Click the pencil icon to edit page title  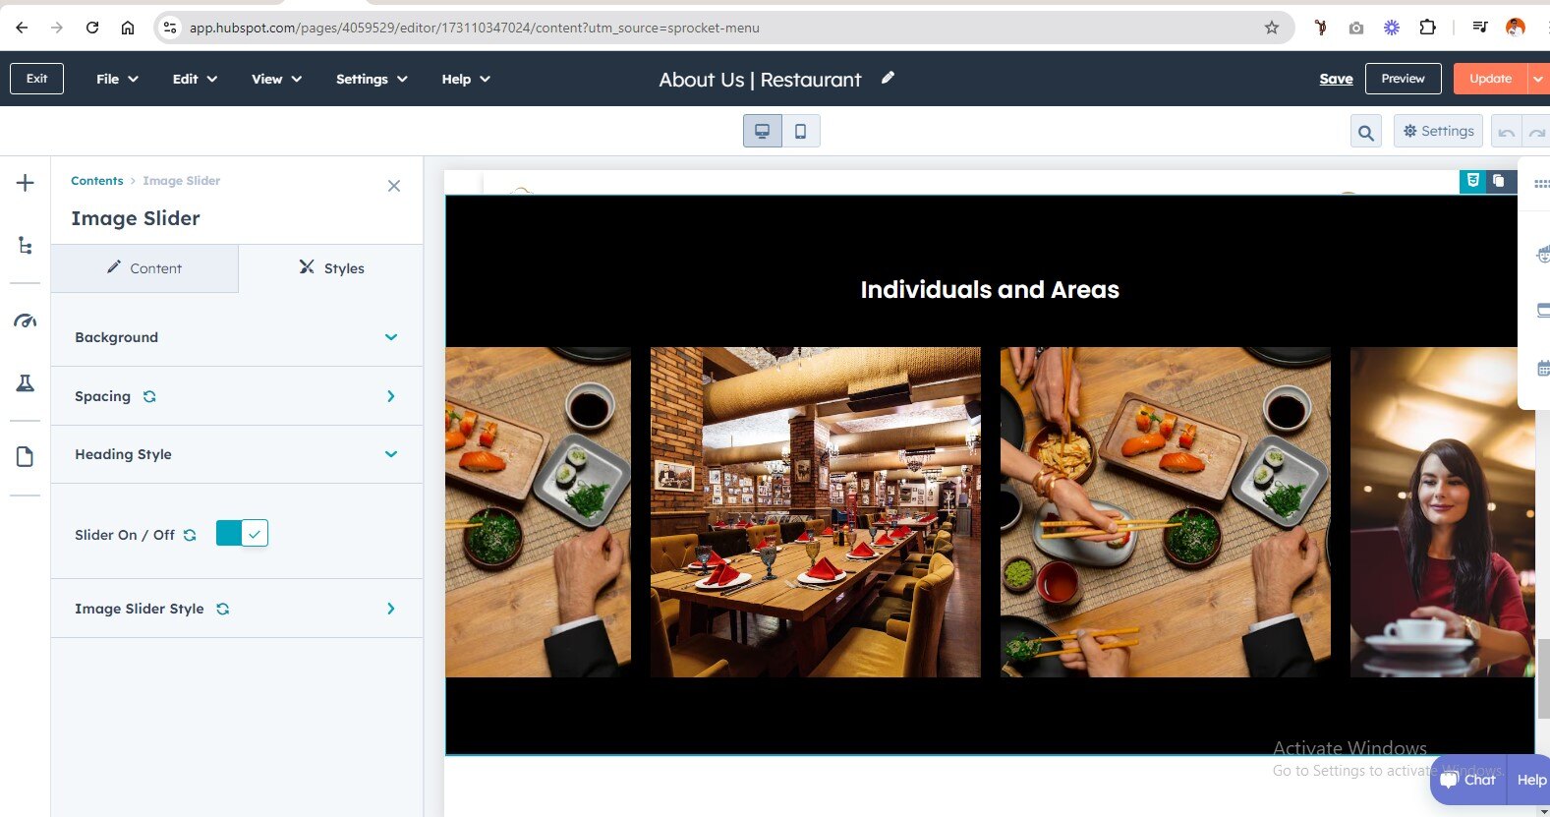(888, 78)
